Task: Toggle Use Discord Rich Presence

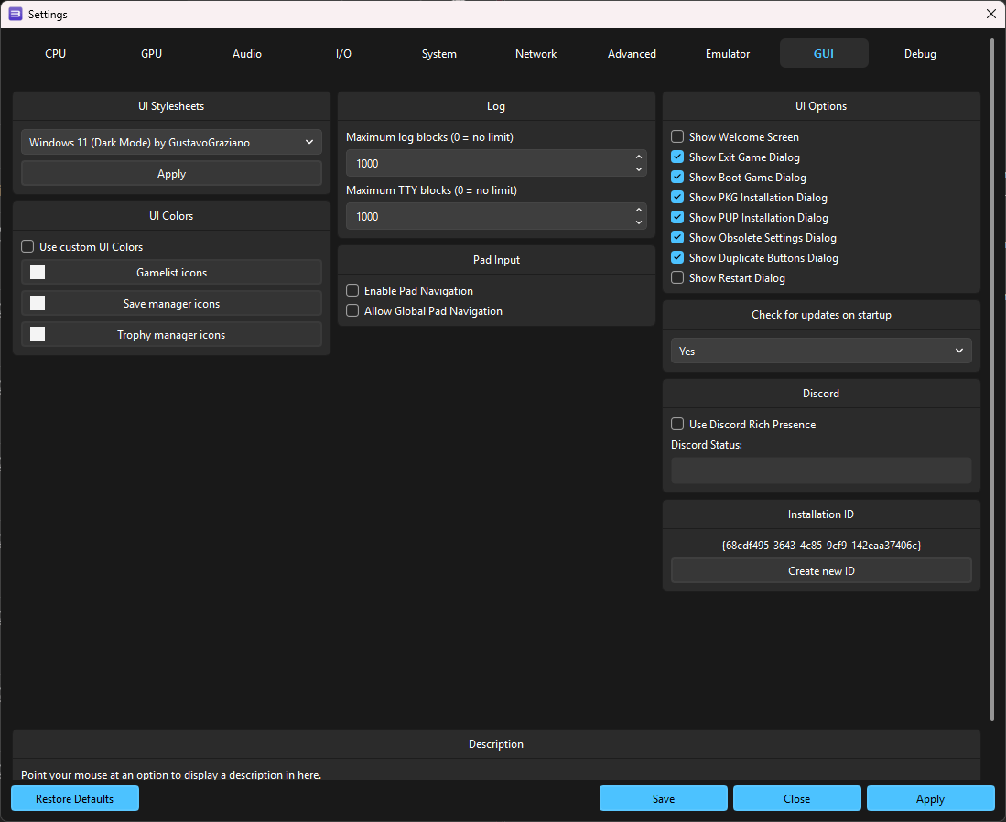Action: (x=677, y=425)
